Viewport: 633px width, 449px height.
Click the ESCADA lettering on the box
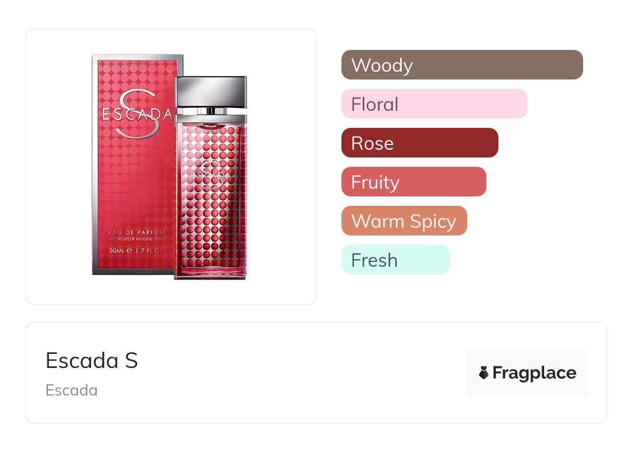coord(136,114)
